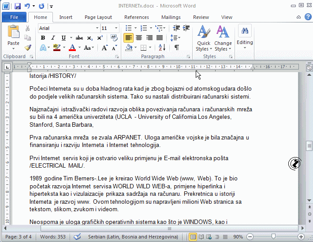Open the Mailings ribbon tab
This screenshot has width=313, height=242.
point(171,17)
